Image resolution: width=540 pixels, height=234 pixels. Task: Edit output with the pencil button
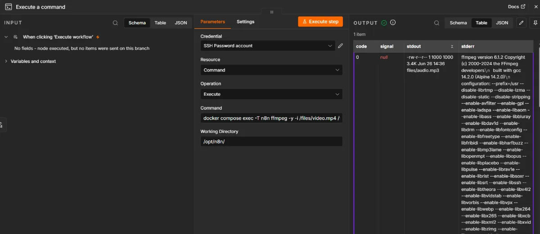[521, 22]
